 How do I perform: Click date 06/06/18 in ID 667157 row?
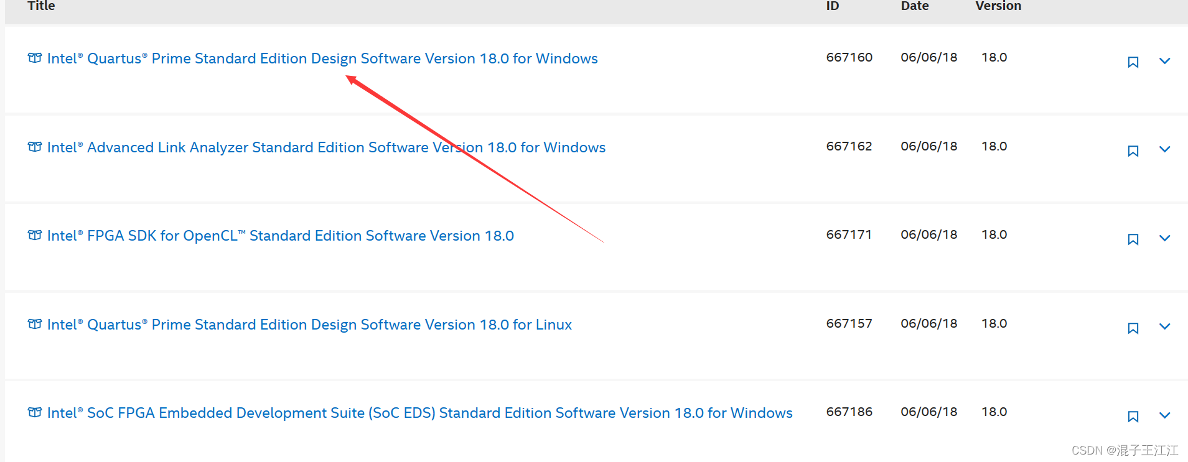coord(929,323)
